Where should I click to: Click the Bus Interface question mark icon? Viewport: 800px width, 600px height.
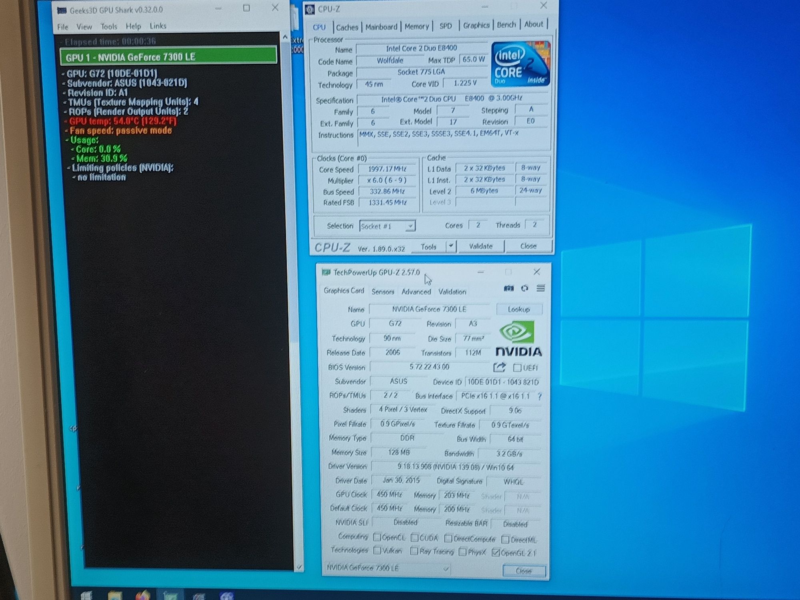(540, 396)
